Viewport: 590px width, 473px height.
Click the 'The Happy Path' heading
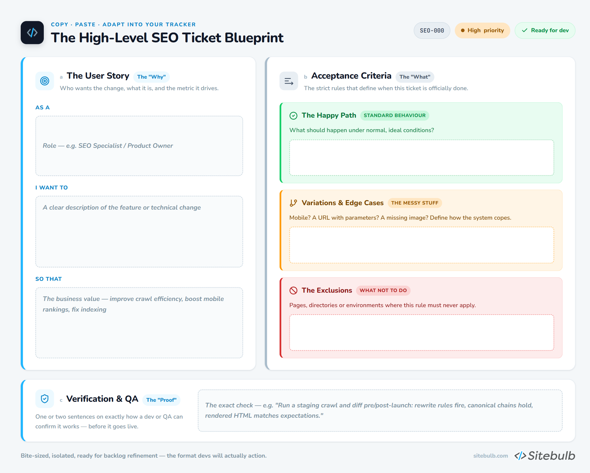(329, 115)
